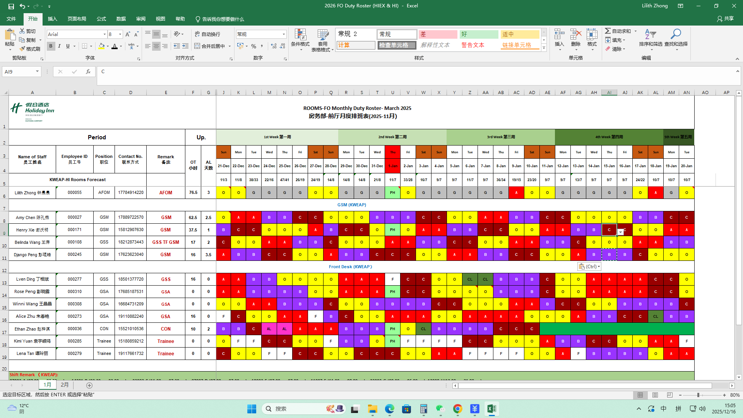Viewport: 743px width, 418px height.
Task: Toggle Italic formatting
Action: click(x=59, y=46)
